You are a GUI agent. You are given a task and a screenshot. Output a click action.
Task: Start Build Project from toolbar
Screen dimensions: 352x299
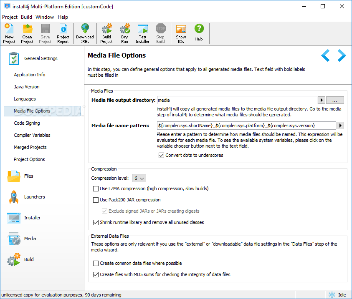click(x=106, y=33)
